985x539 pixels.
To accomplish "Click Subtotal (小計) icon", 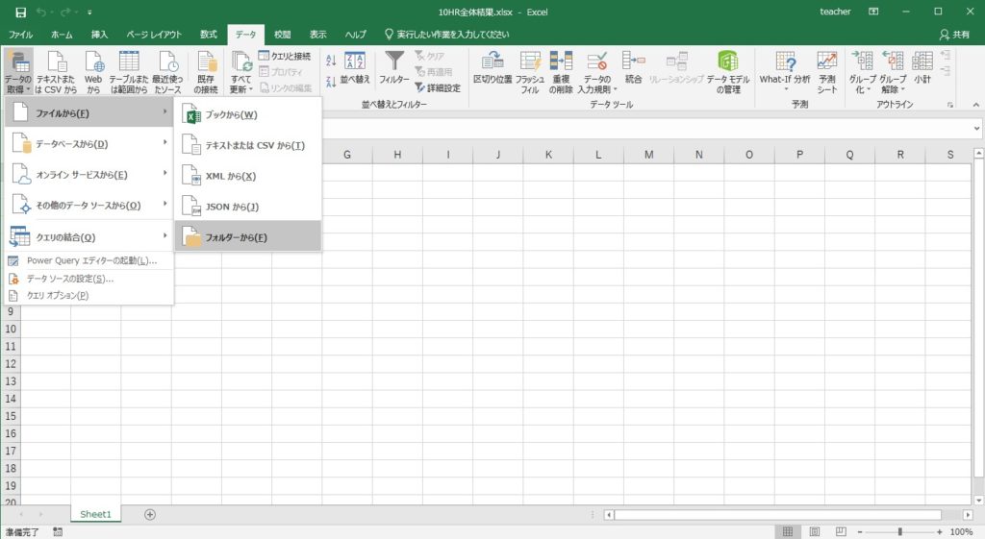I will pyautogui.click(x=922, y=68).
